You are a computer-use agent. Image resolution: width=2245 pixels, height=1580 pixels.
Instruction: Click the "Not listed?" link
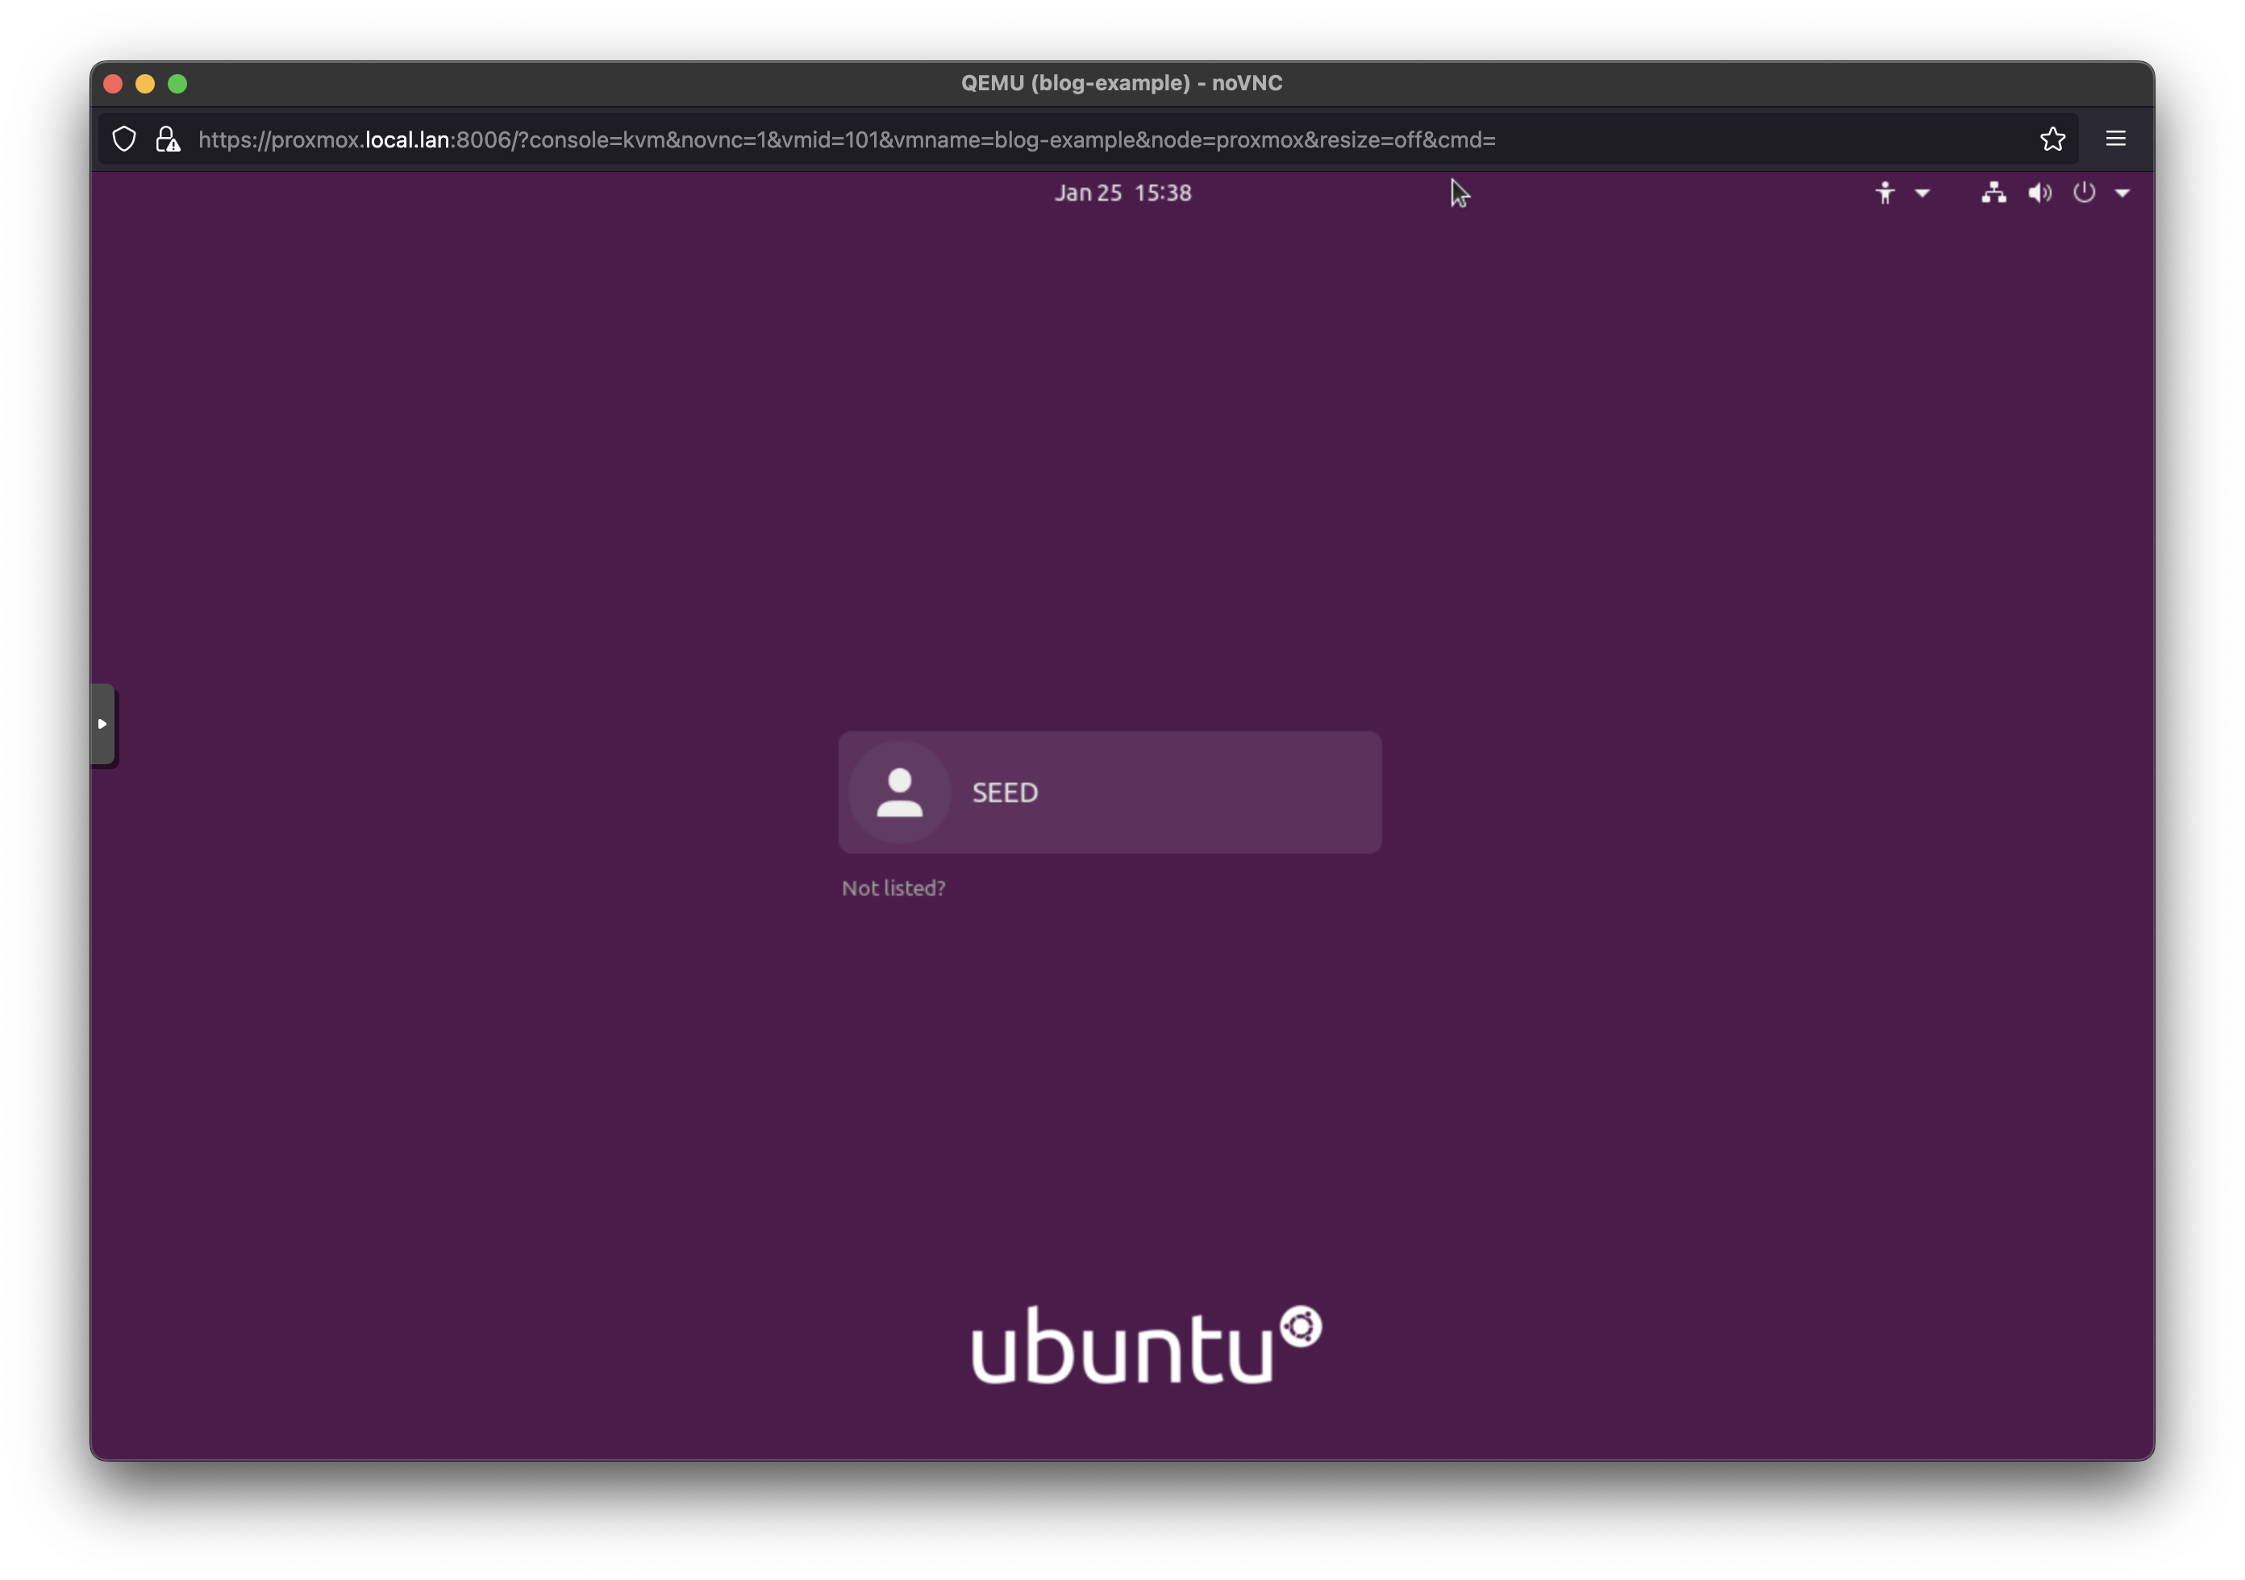tap(893, 888)
